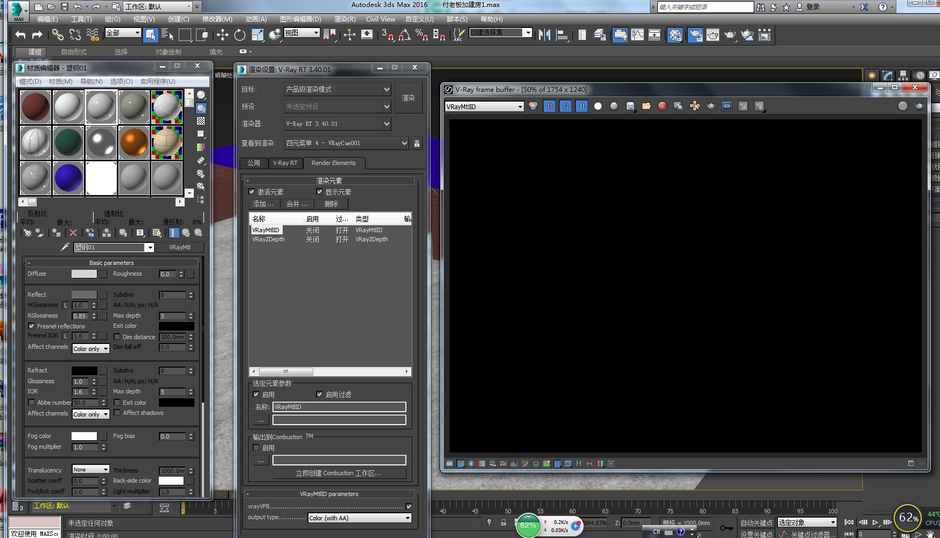This screenshot has height=538, width=940.
Task: Pick material from object with eyedropper
Action: tap(65, 247)
